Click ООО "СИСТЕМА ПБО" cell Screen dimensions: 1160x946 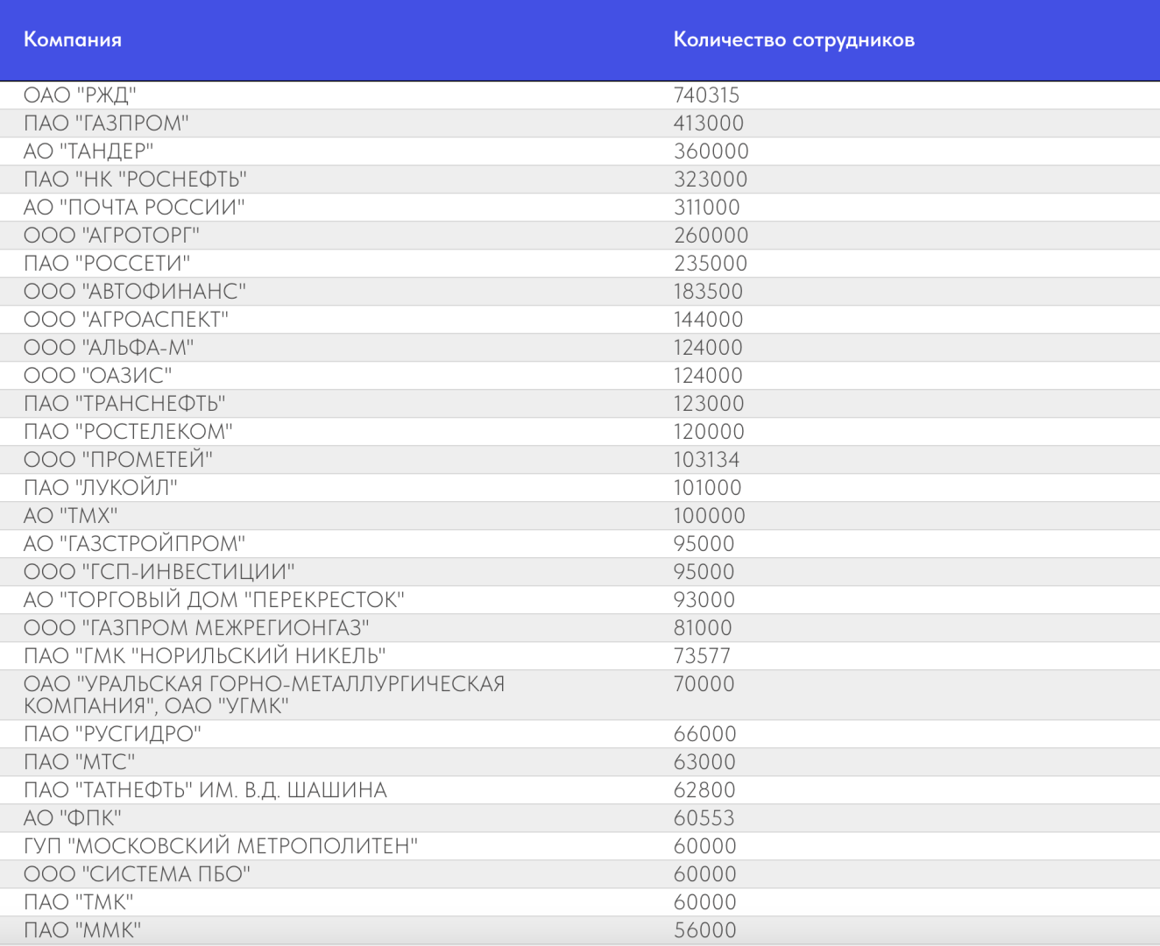tap(137, 873)
